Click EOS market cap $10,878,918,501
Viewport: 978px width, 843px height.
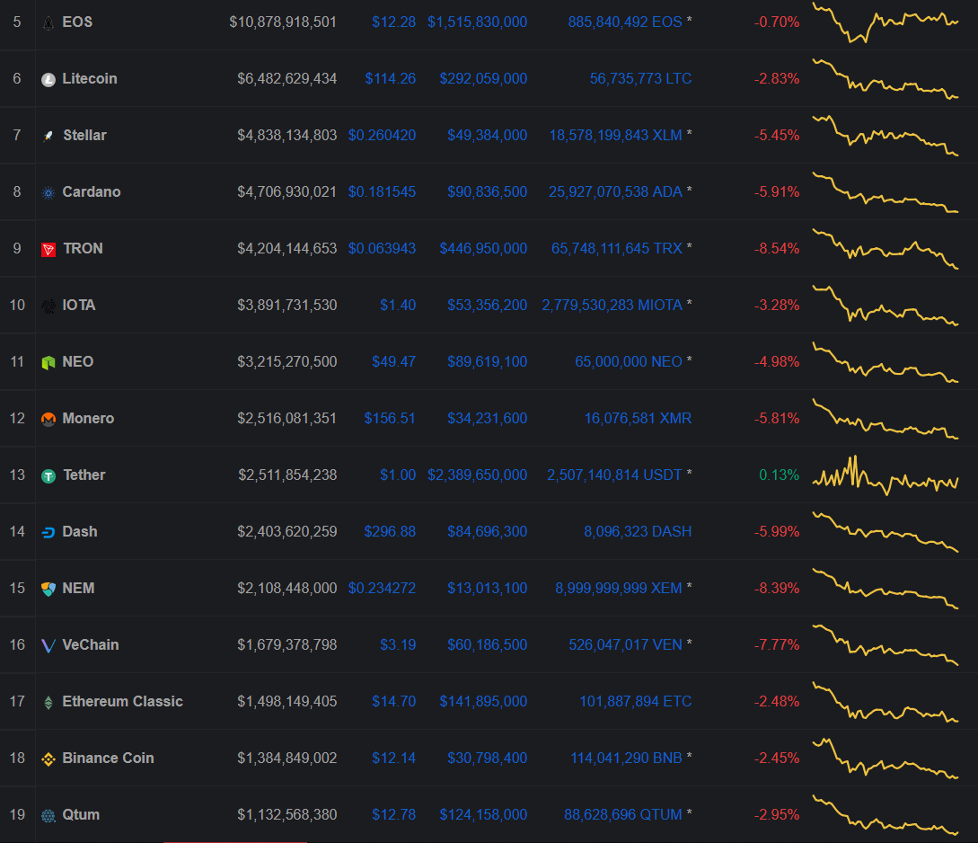click(x=283, y=22)
